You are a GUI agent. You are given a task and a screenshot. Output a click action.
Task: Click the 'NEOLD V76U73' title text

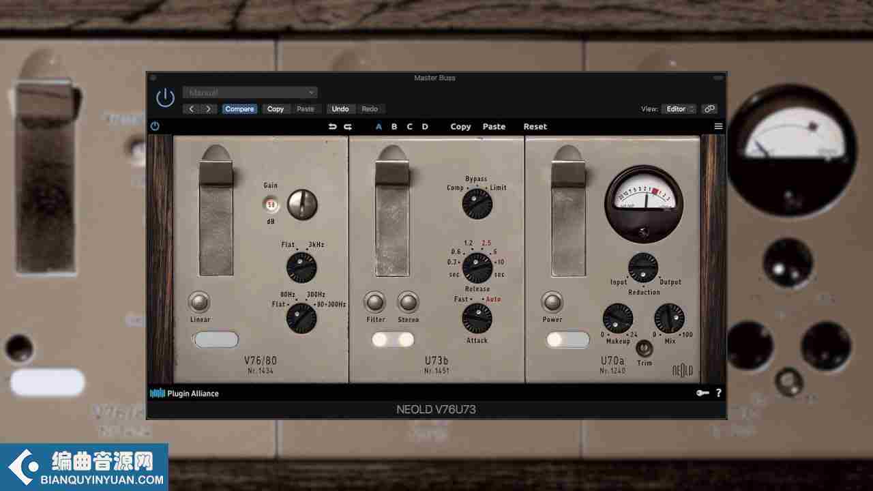(x=436, y=410)
